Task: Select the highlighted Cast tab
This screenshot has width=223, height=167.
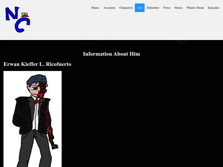Action: [x=140, y=8]
